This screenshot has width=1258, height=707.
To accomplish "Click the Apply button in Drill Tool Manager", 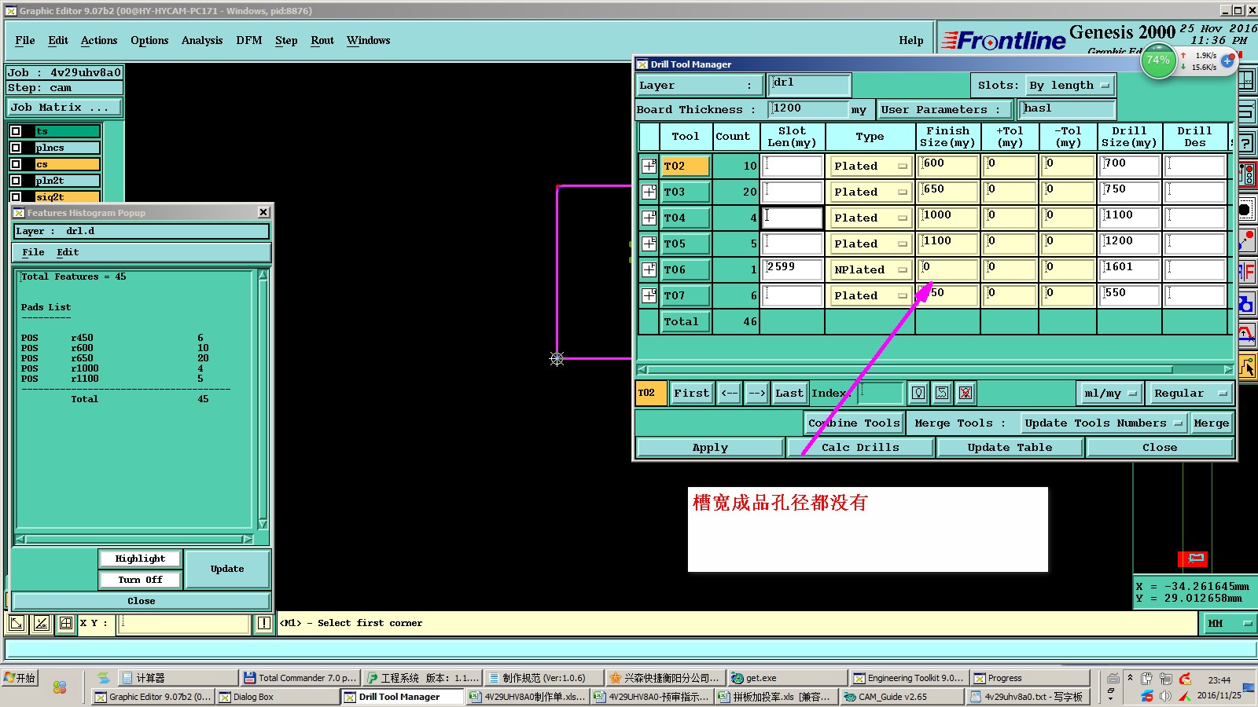I will tap(710, 447).
